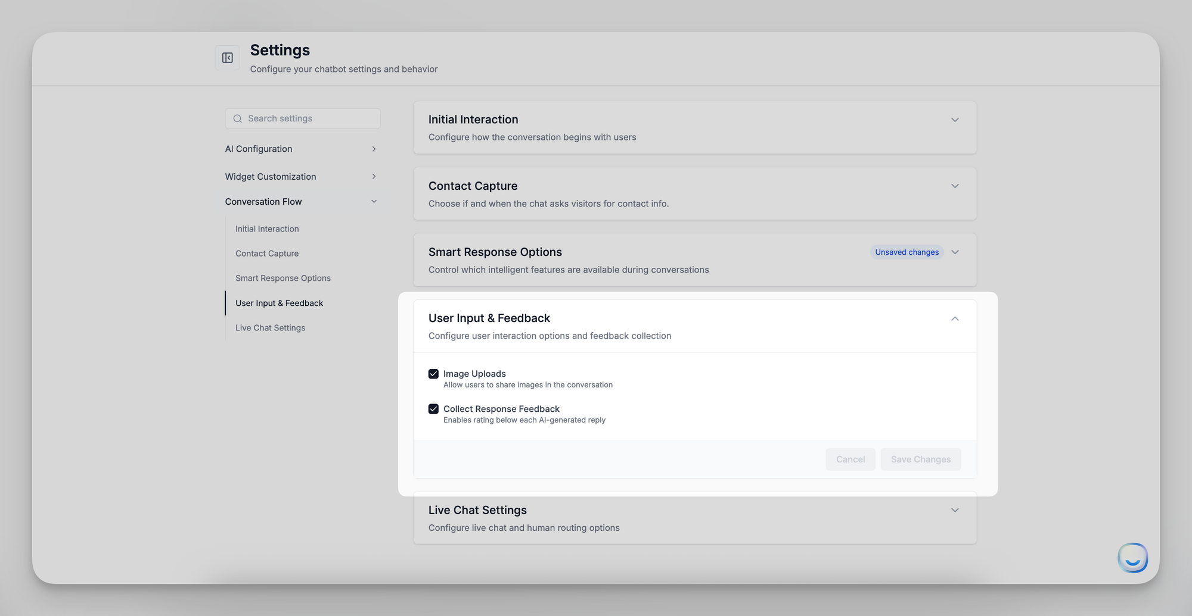Select User Input & Feedback in the sidebar

[279, 303]
